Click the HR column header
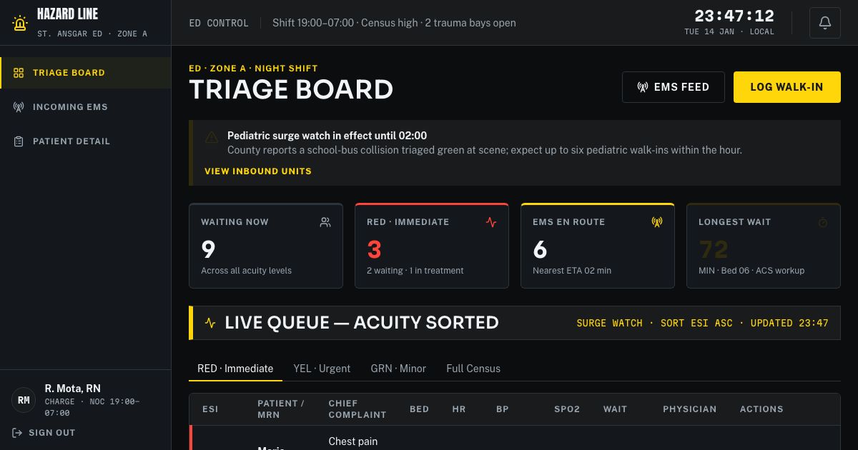This screenshot has width=858, height=450. (x=459, y=409)
